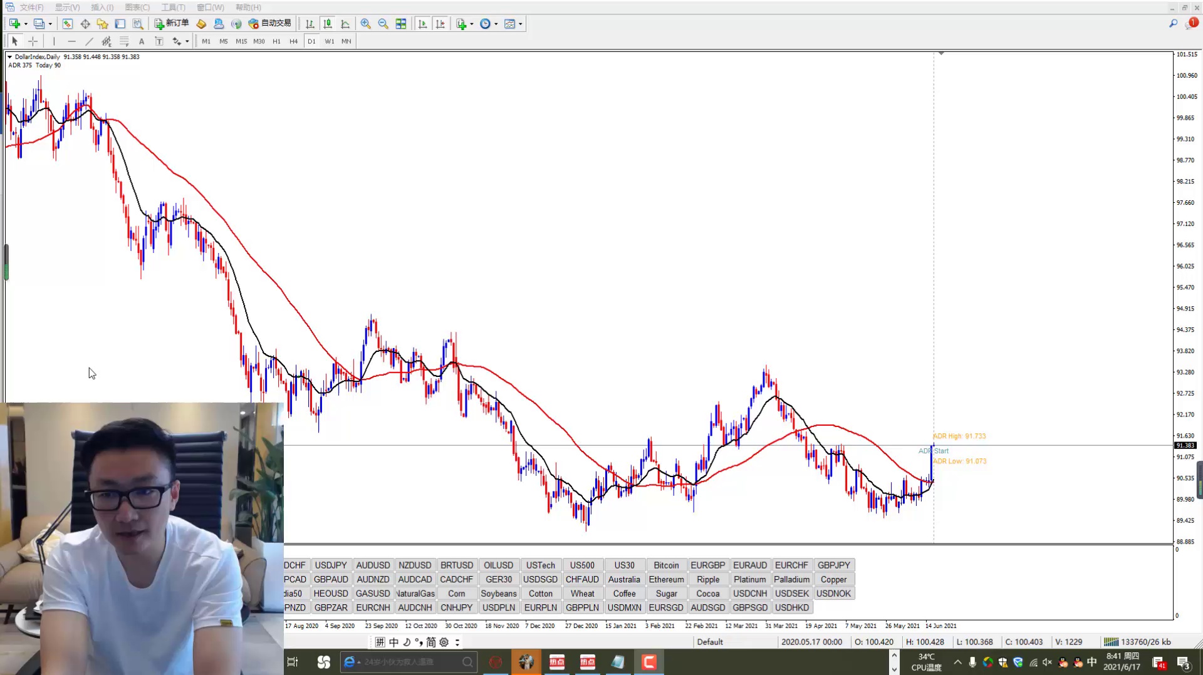
Task: Click the zoom out chart icon
Action: click(x=383, y=24)
